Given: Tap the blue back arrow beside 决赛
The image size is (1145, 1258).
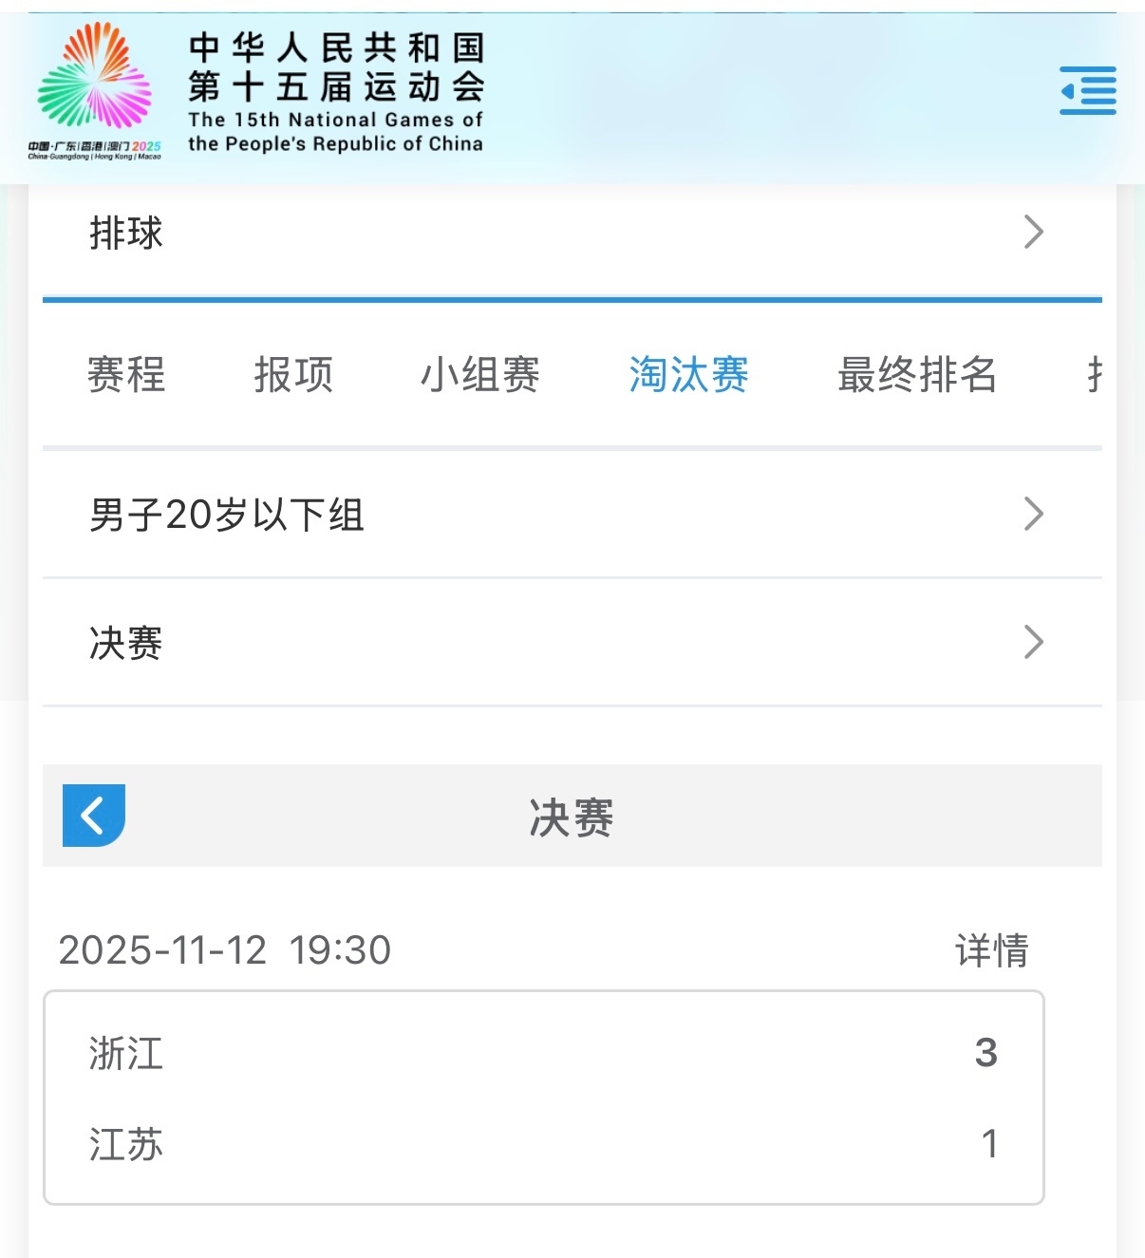Looking at the screenshot, I should 94,816.
